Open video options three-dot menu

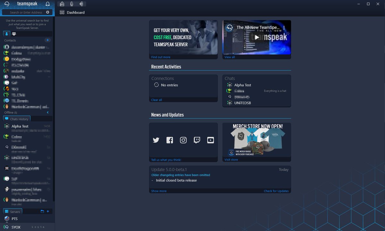click(x=284, y=28)
